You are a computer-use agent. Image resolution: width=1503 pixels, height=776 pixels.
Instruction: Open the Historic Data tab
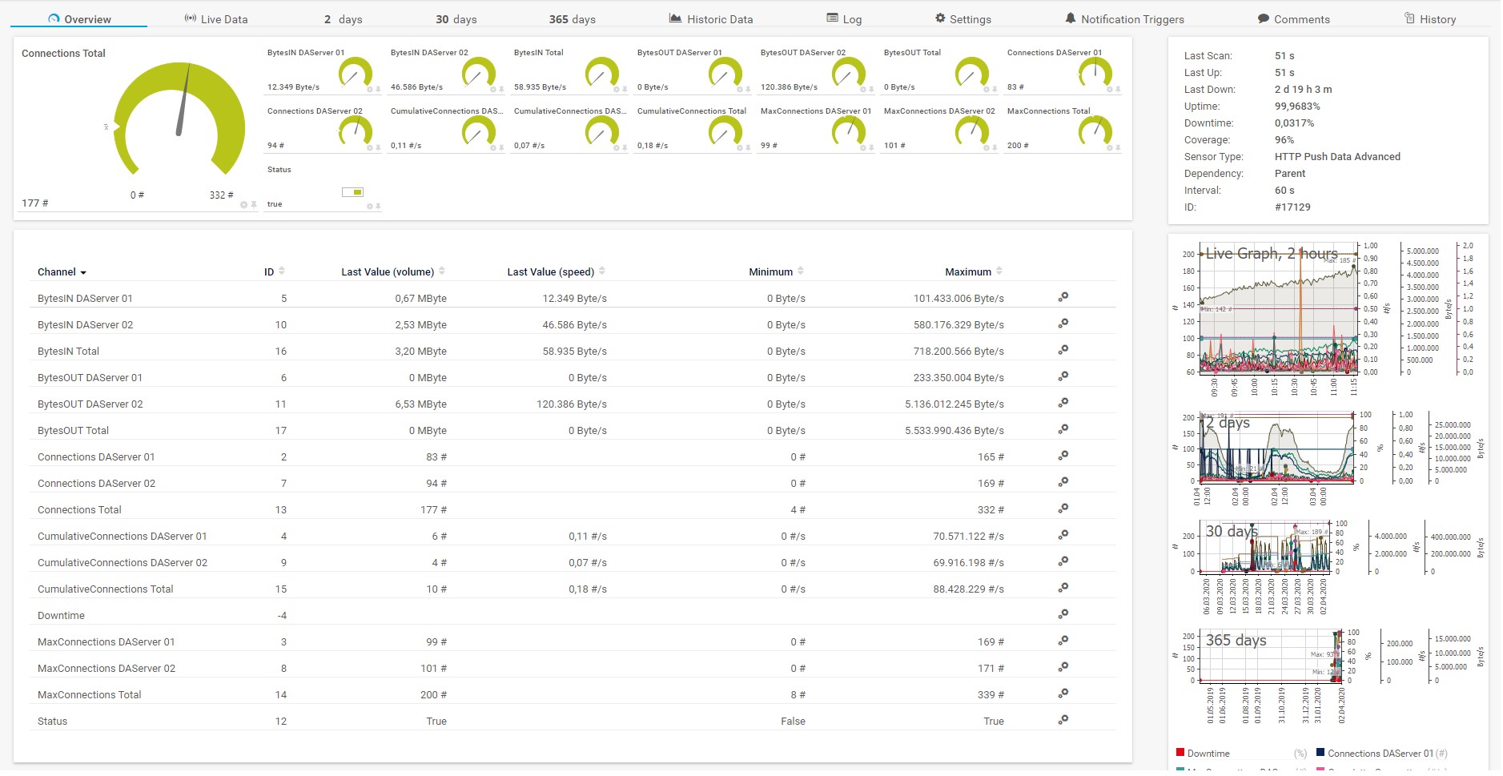coord(711,19)
